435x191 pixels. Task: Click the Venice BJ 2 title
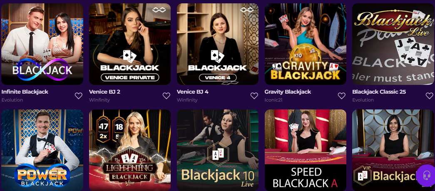tap(104, 92)
